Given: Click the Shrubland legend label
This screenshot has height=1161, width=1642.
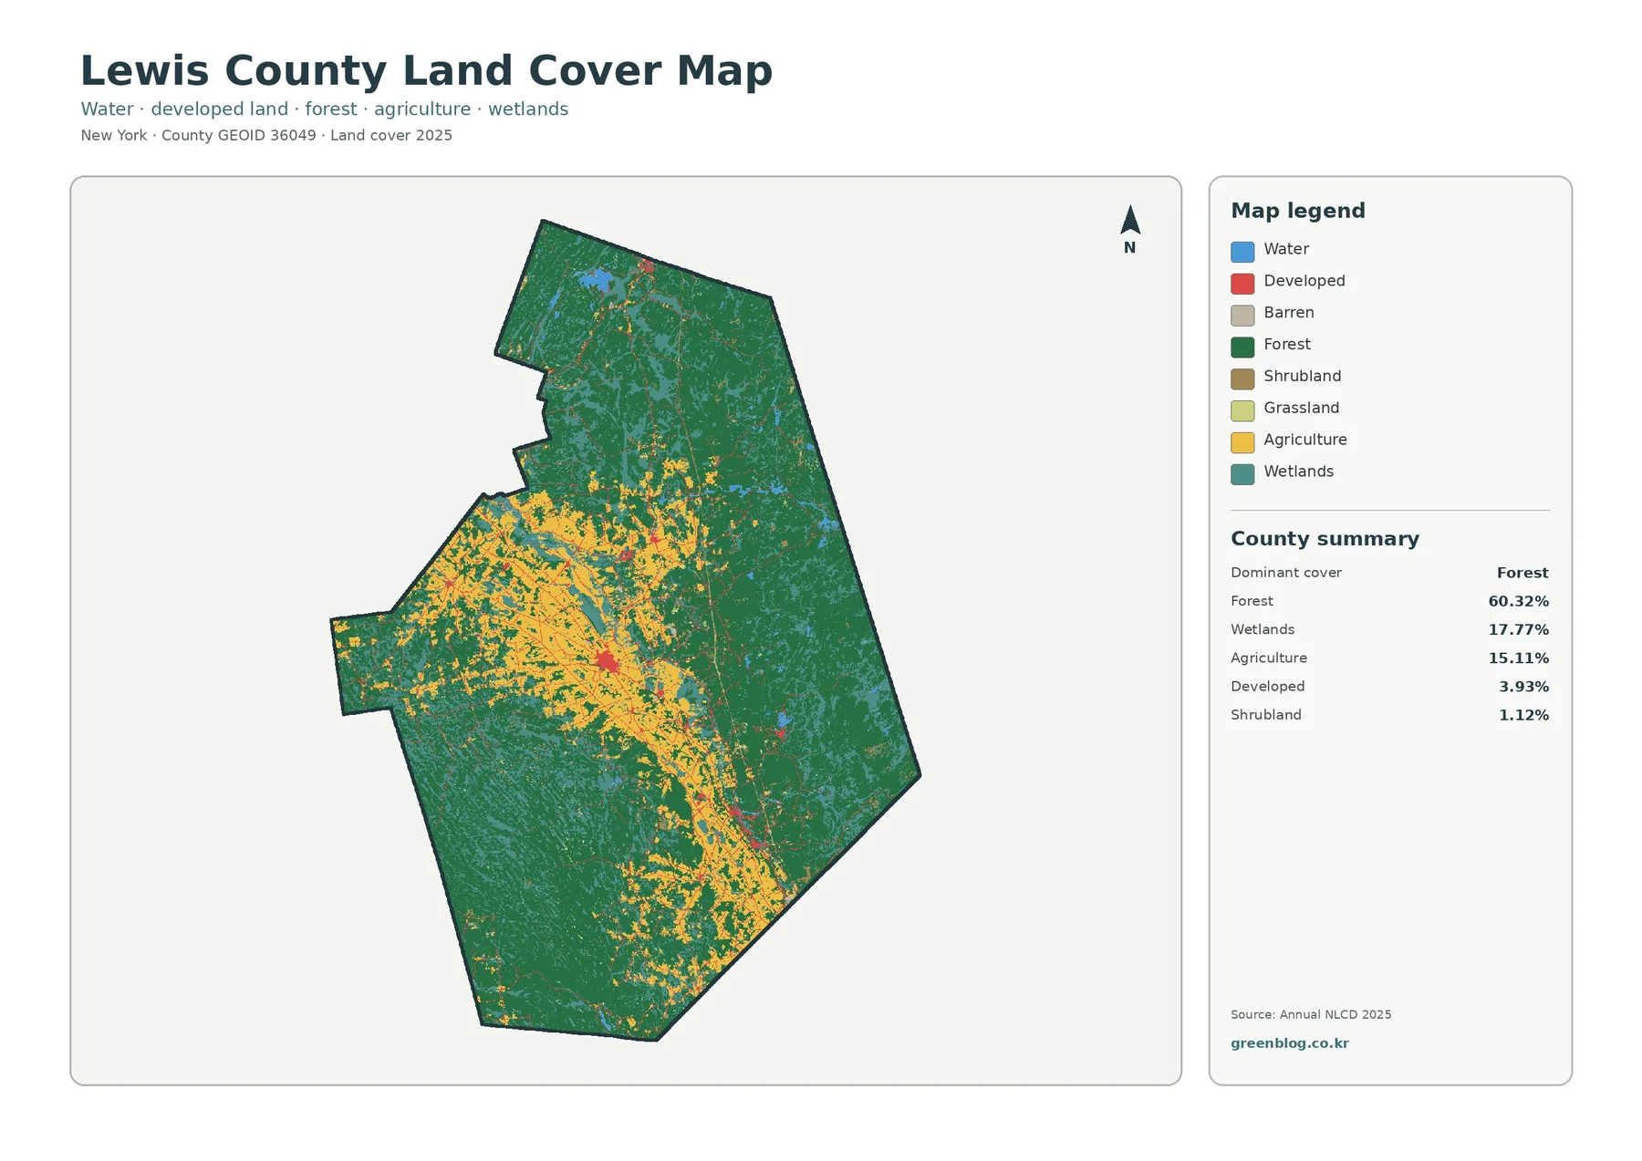Looking at the screenshot, I should click(1303, 377).
